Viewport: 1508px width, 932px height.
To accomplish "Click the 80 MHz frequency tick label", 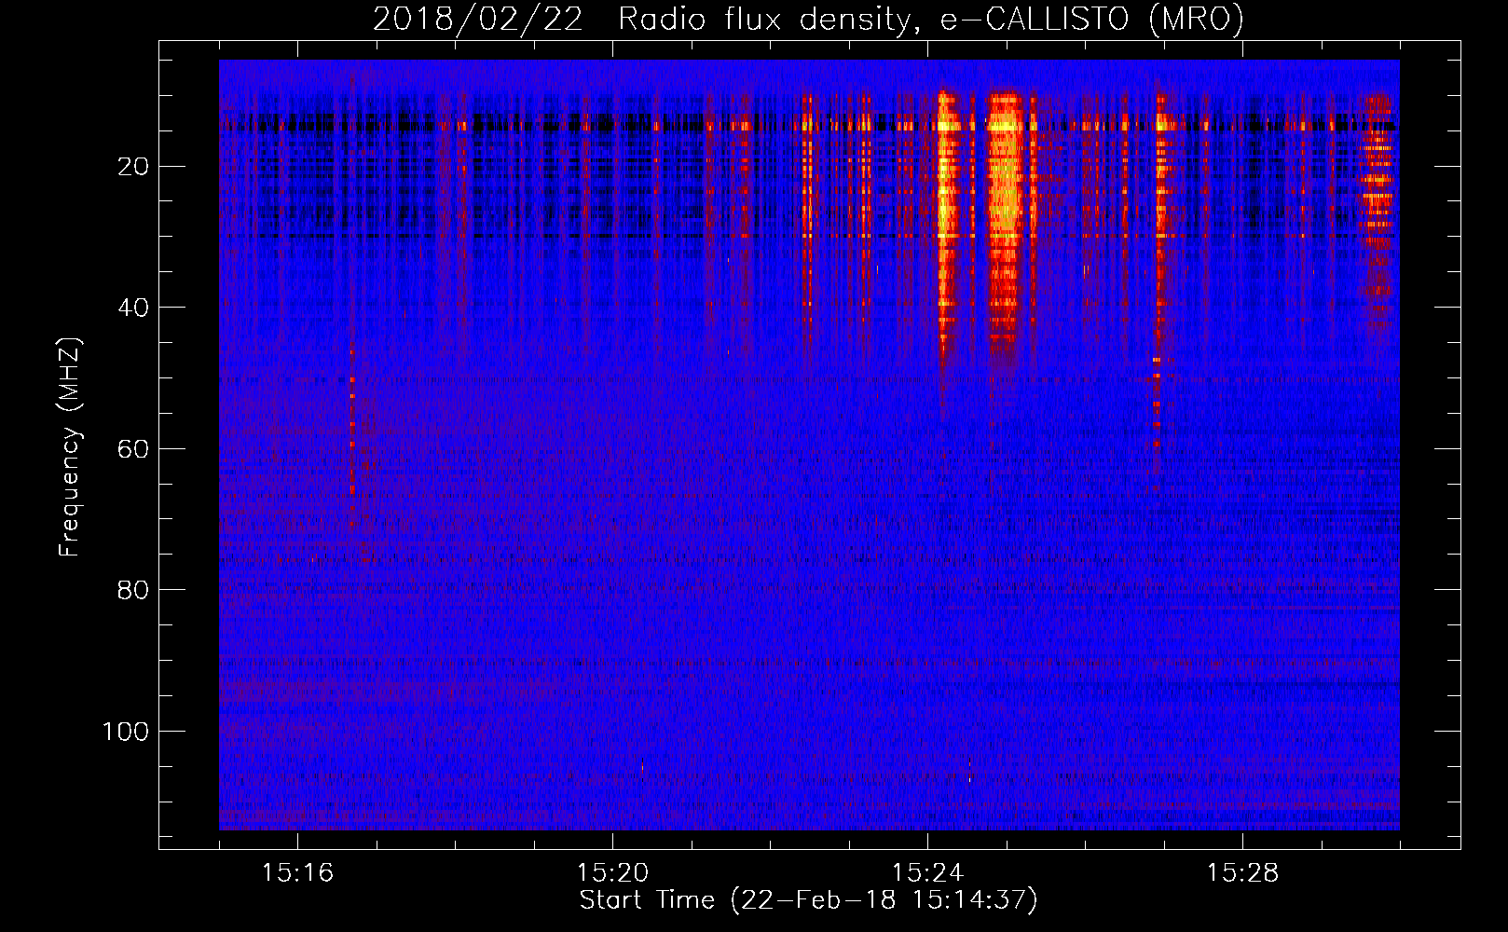I will coord(133,590).
